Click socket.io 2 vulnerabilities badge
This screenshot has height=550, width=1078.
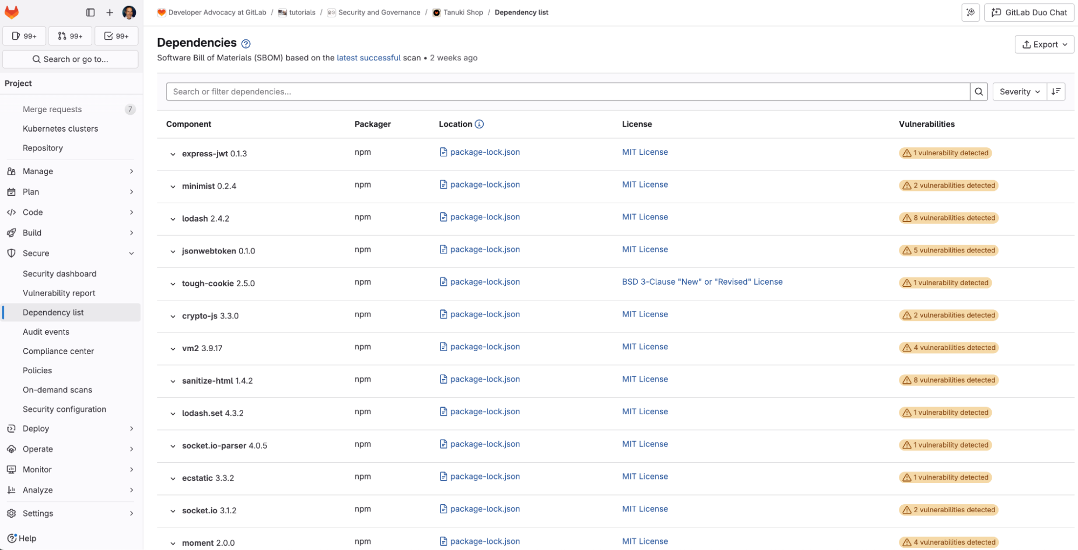949,510
